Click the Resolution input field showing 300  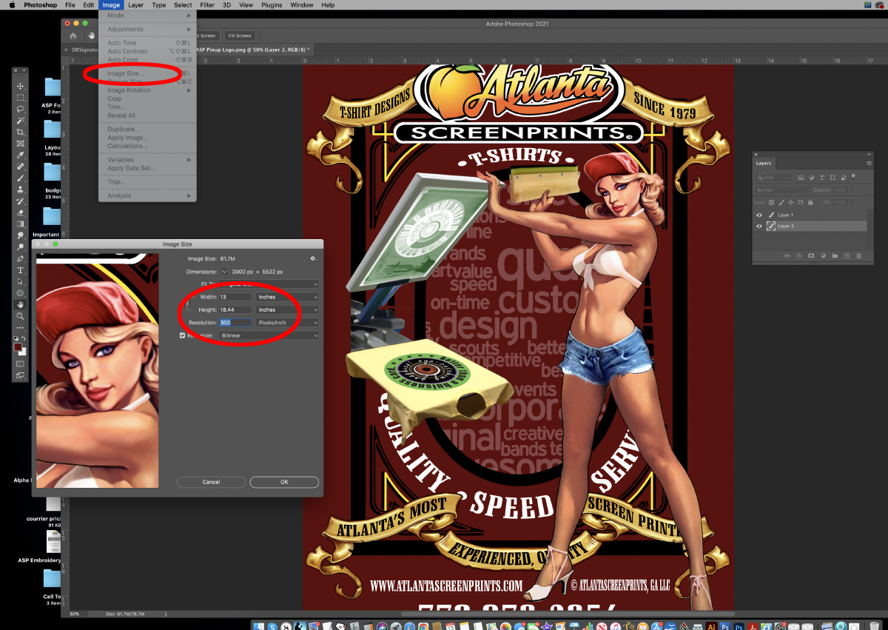(235, 323)
